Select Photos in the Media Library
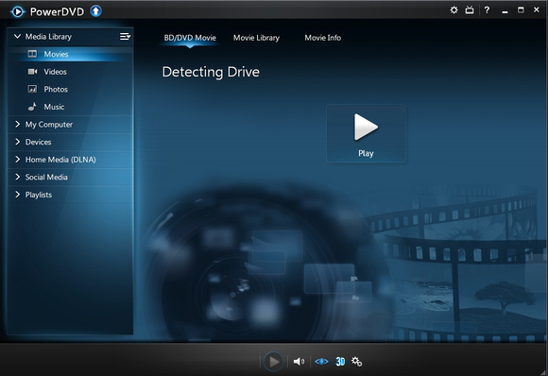The image size is (548, 376). coord(70,89)
